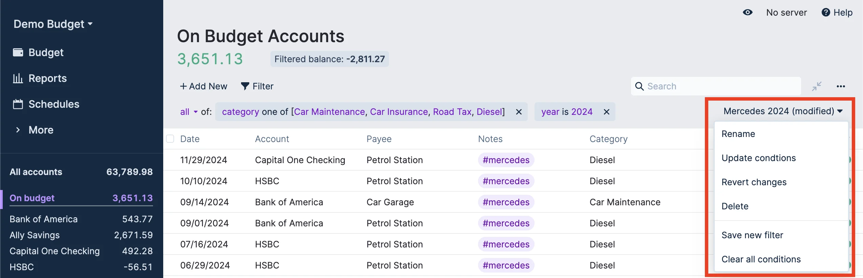Screen dimensions: 863x278
Task: Remove the category filter condition
Action: coord(519,112)
